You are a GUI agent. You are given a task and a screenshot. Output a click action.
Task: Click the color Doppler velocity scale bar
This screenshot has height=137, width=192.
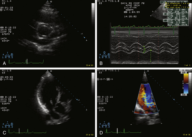point(186,84)
